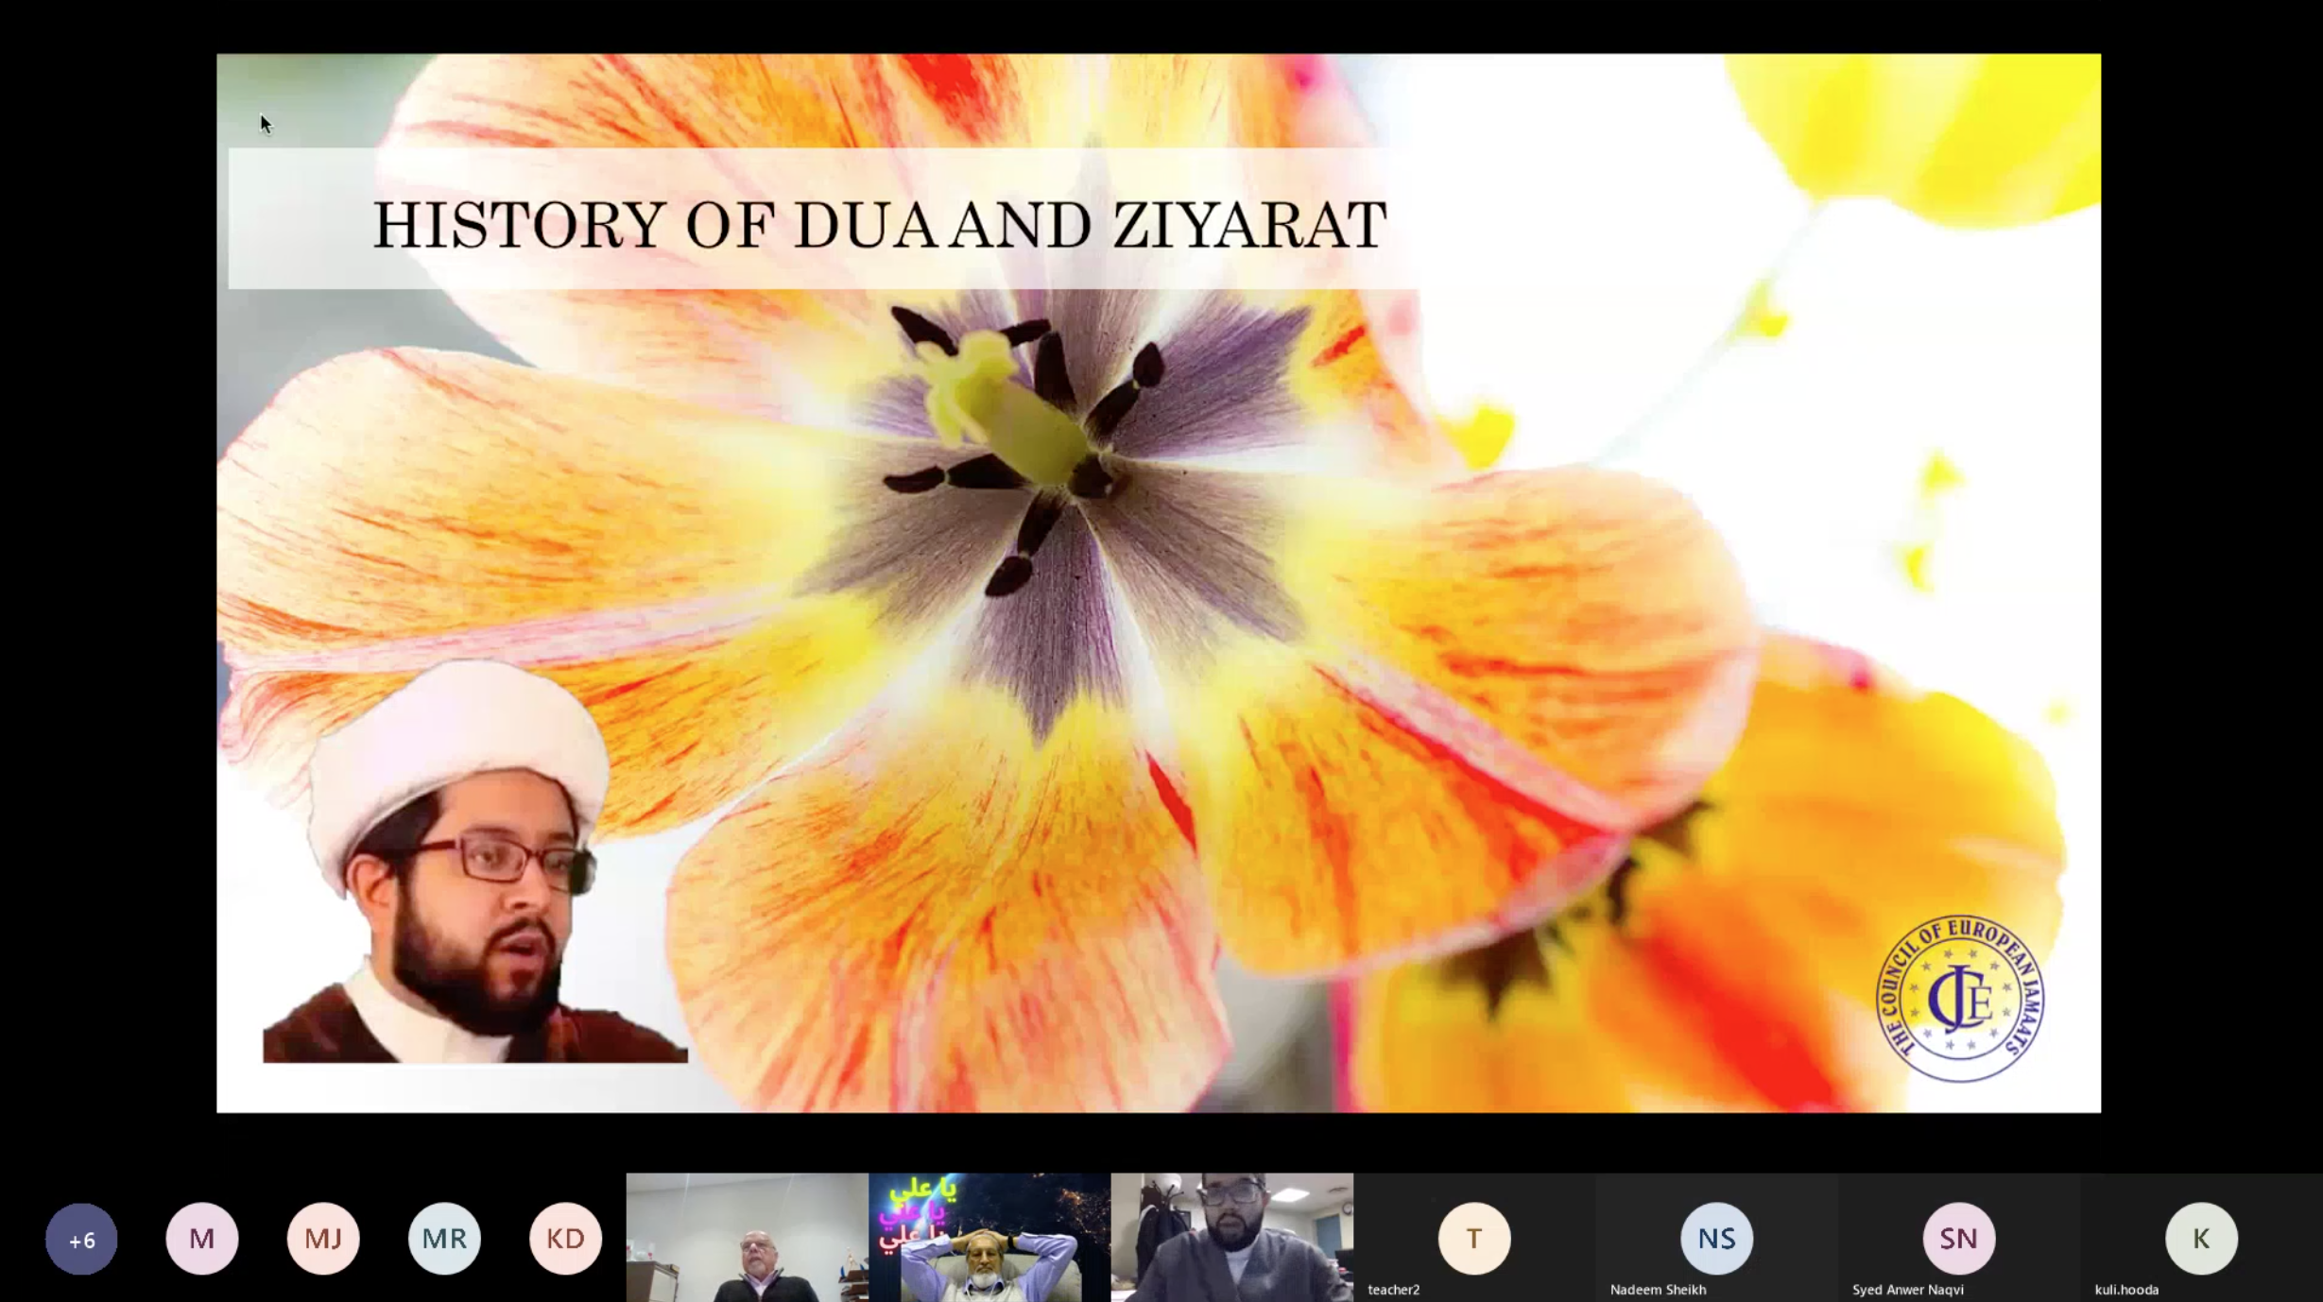Select the M participant avatar
The image size is (2323, 1302).
click(x=202, y=1239)
